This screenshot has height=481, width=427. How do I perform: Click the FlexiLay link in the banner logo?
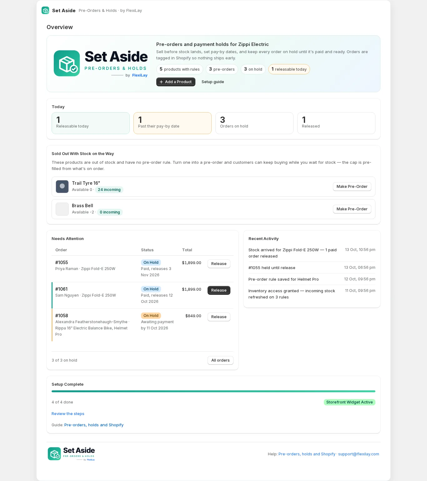coord(140,75)
